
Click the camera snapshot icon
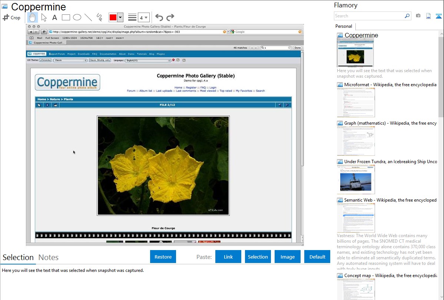pos(418,16)
